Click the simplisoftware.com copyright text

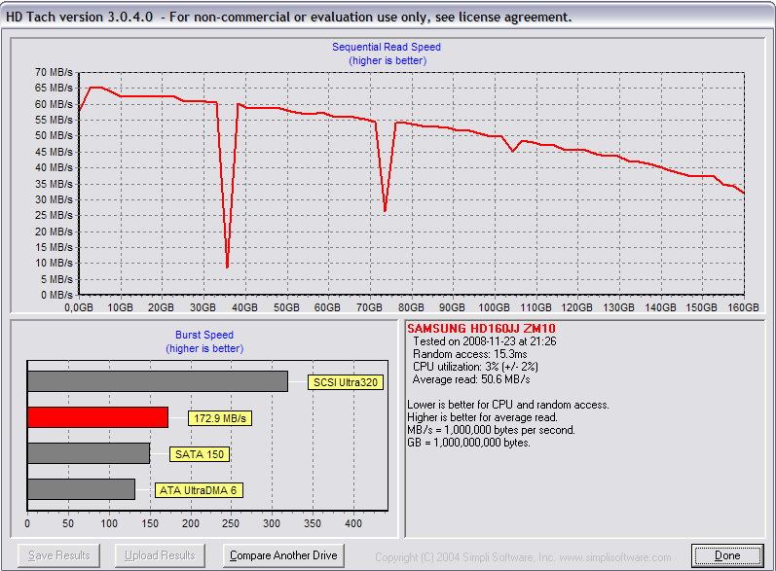point(523,557)
